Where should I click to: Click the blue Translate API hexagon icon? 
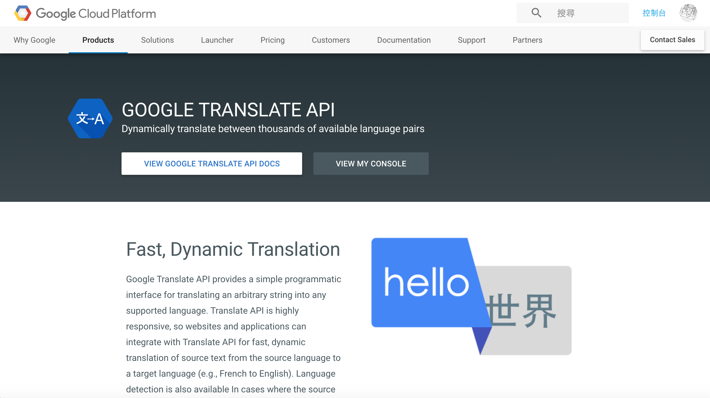[x=90, y=118]
